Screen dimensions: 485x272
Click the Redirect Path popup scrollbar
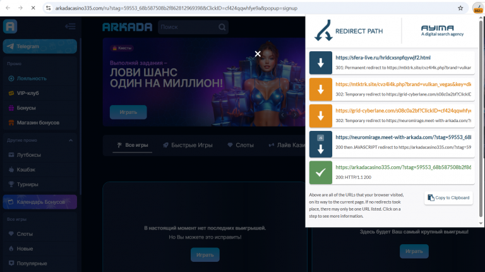481,118
